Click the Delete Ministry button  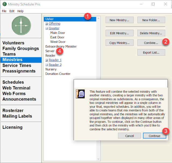151,34
